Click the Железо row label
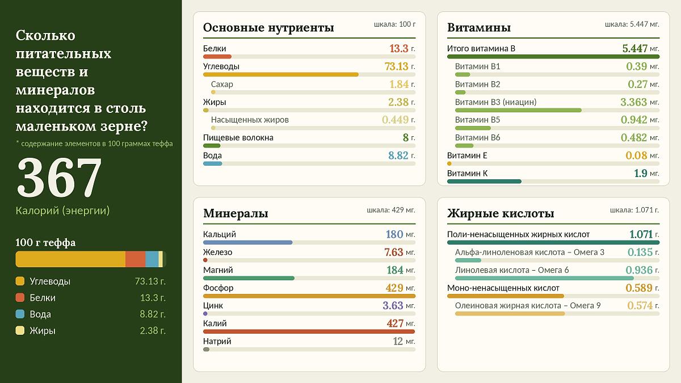This screenshot has width=681, height=383. (217, 252)
